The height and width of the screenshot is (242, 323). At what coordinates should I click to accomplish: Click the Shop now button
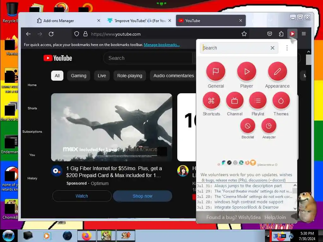[x=143, y=196]
